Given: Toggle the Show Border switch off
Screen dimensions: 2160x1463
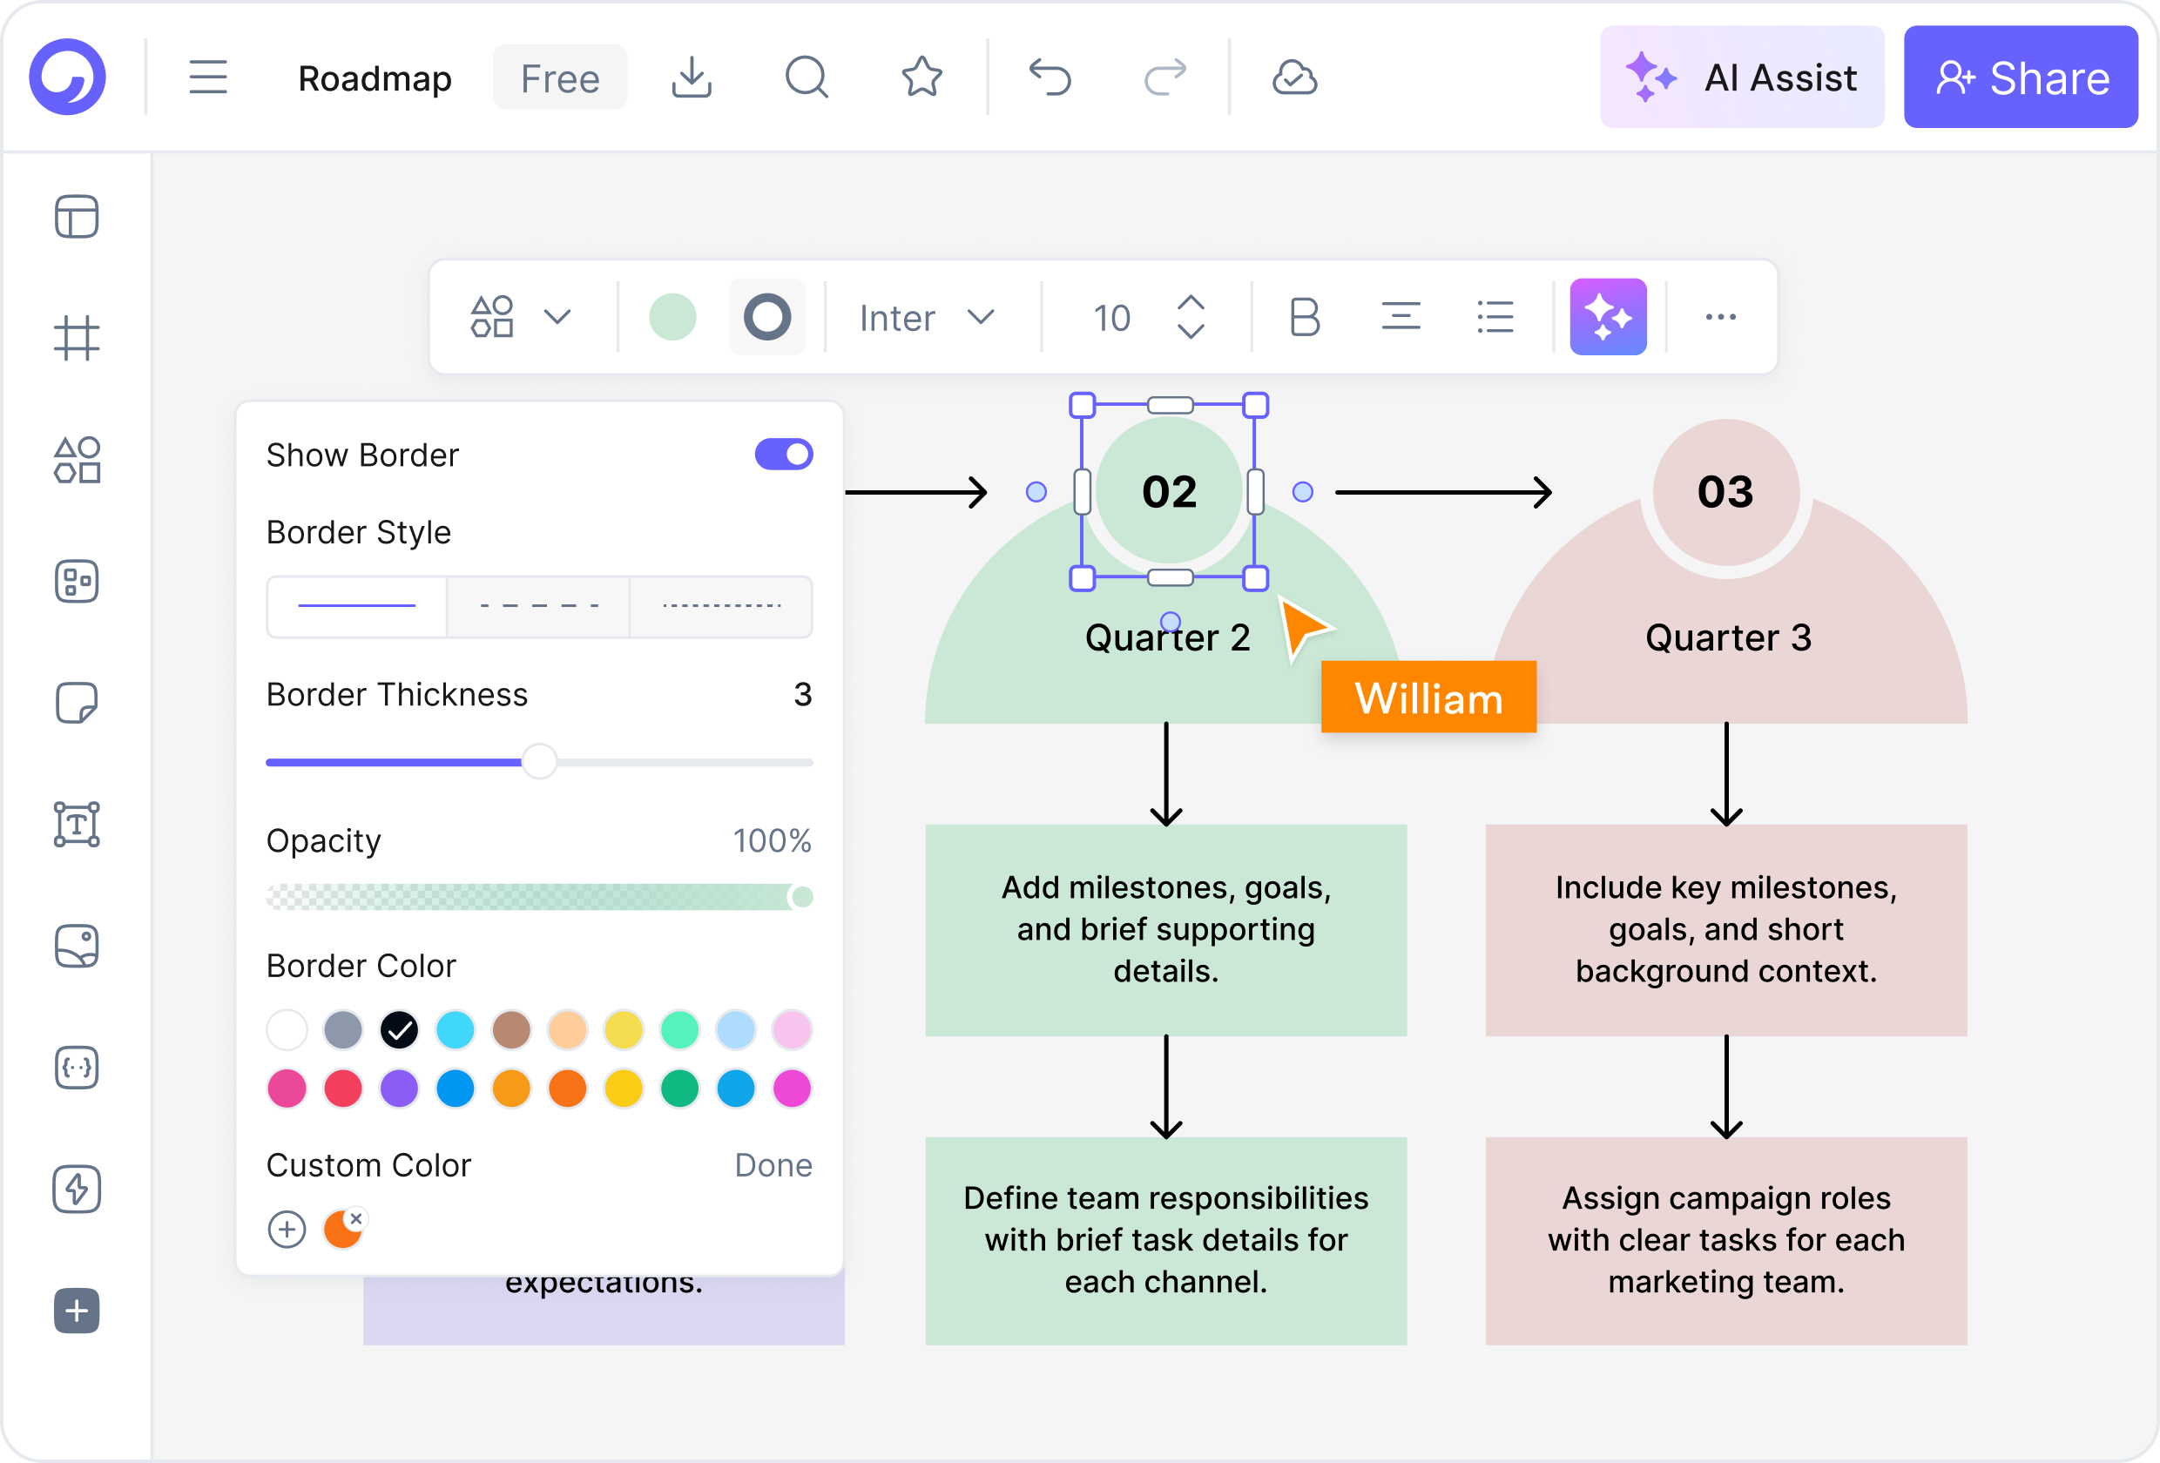Looking at the screenshot, I should pyautogui.click(x=784, y=455).
